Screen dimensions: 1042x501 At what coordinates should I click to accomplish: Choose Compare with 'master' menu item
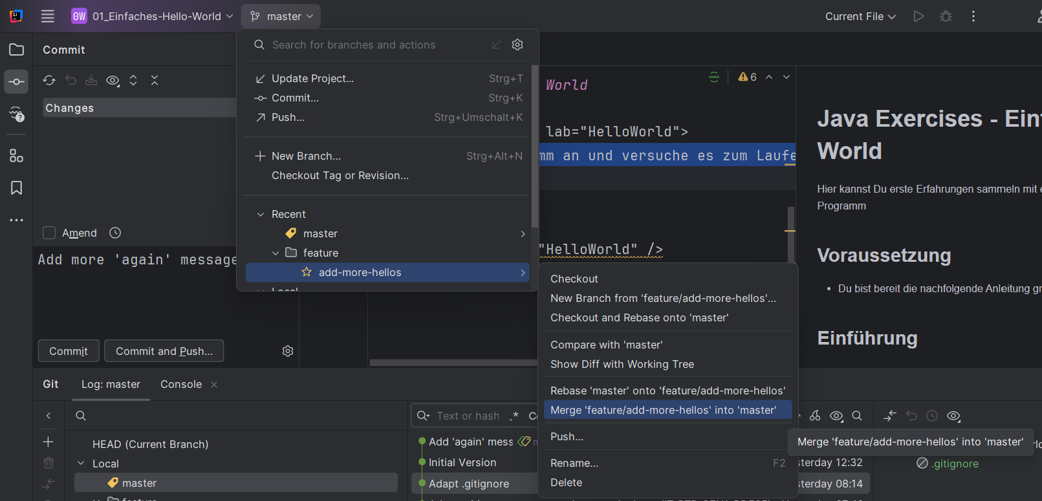[668, 345]
